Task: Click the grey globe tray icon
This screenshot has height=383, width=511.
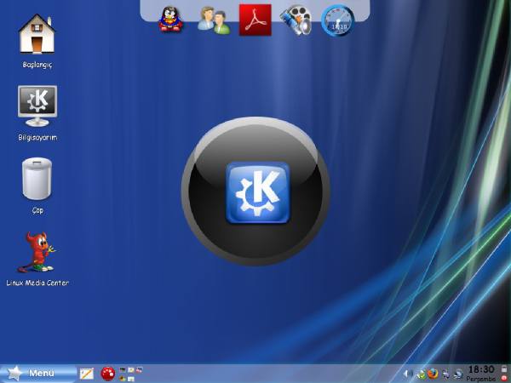Action: [458, 374]
